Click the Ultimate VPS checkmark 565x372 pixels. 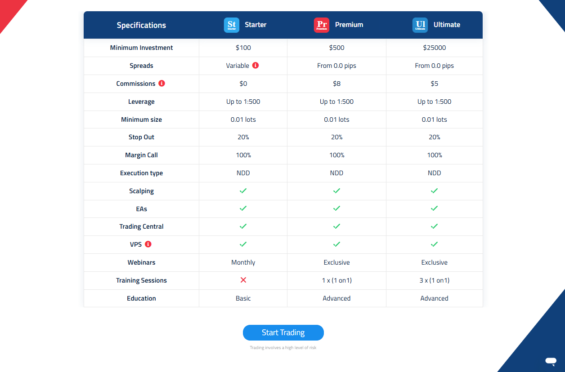coord(434,244)
